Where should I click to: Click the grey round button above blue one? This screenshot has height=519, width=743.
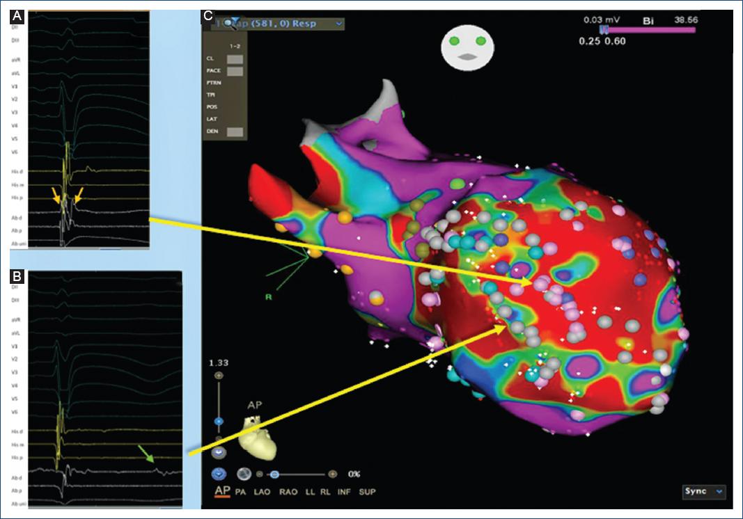(x=219, y=452)
